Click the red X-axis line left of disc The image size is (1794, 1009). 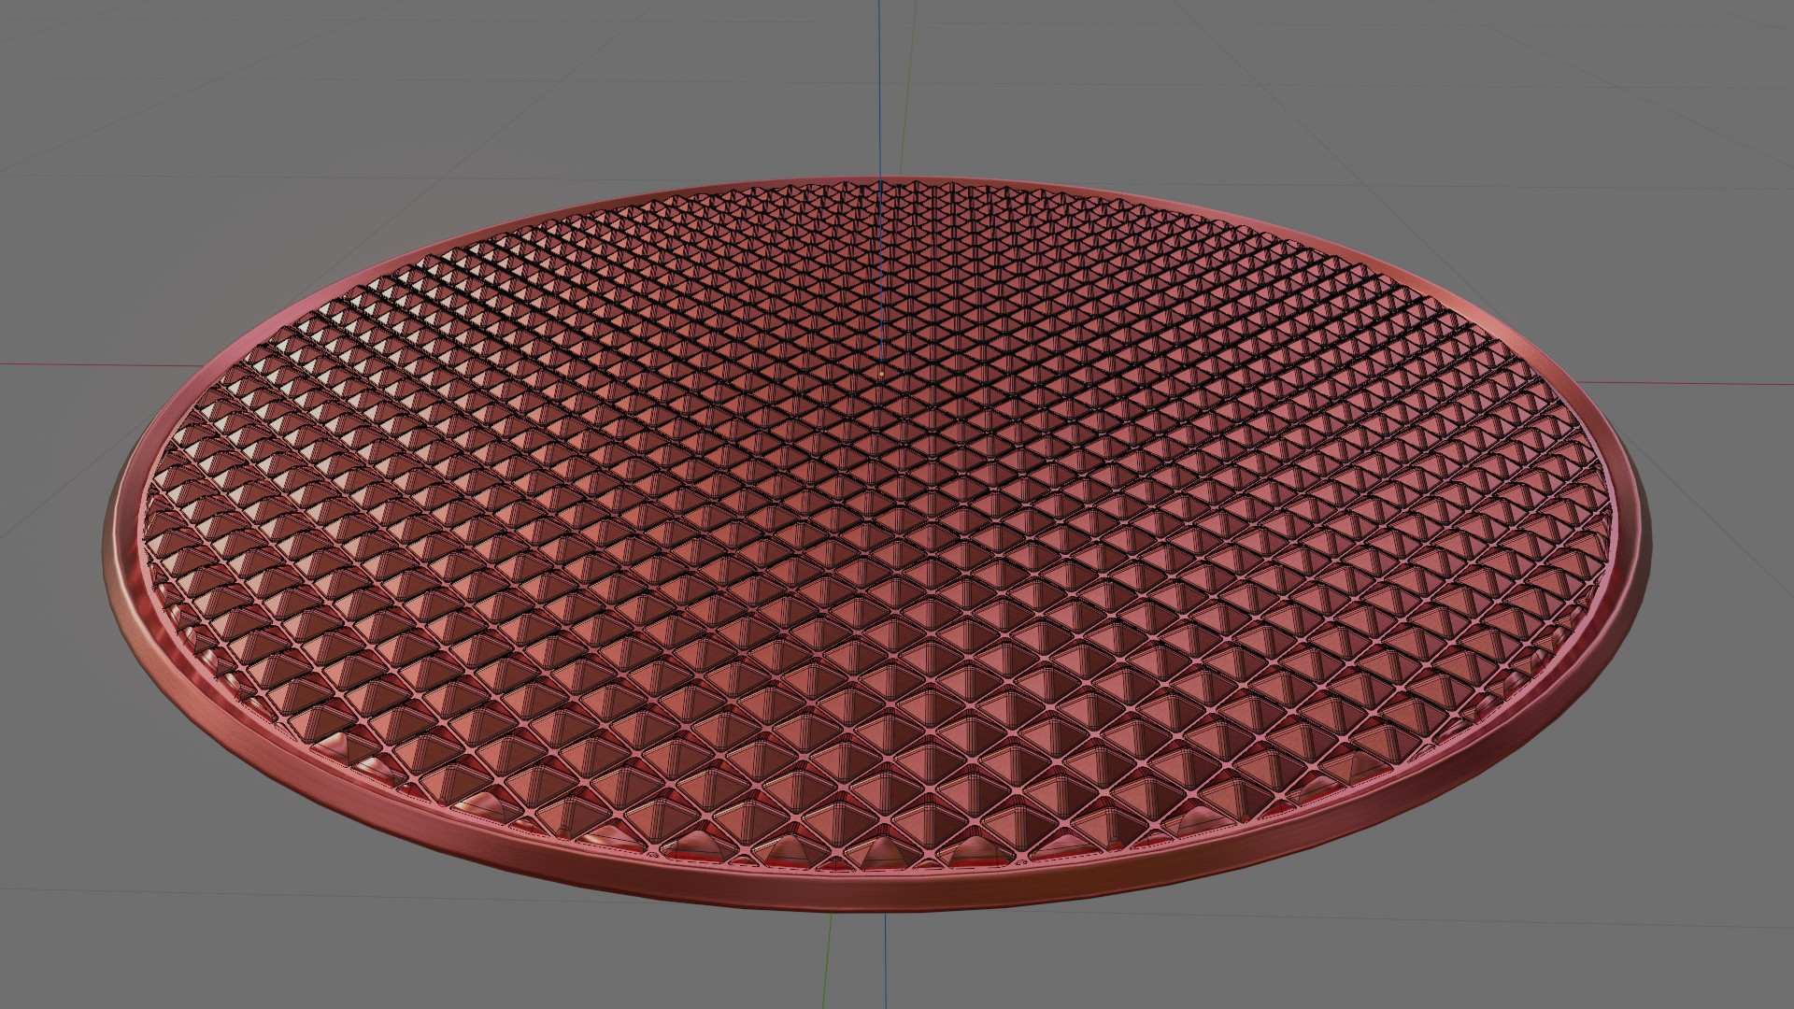click(93, 364)
